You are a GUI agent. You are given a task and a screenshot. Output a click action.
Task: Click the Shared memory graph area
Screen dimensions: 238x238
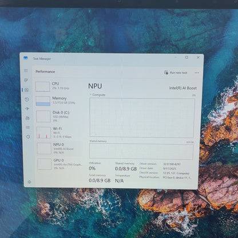tap(141, 152)
